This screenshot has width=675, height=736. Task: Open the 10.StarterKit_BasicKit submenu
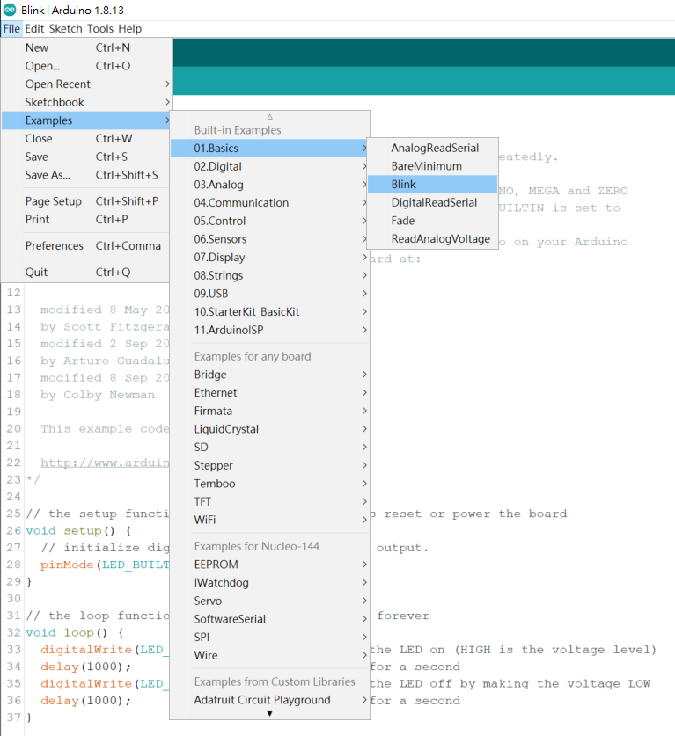pyautogui.click(x=269, y=312)
